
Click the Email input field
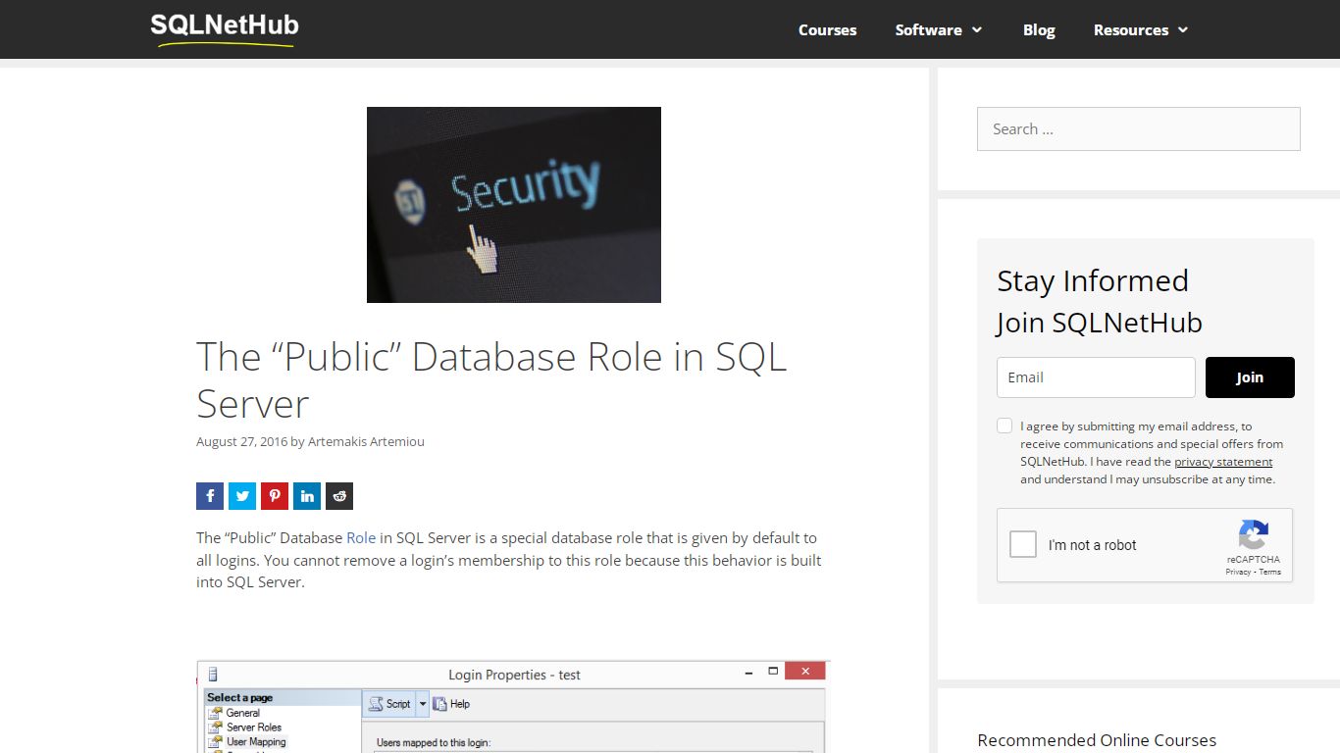[x=1096, y=377]
